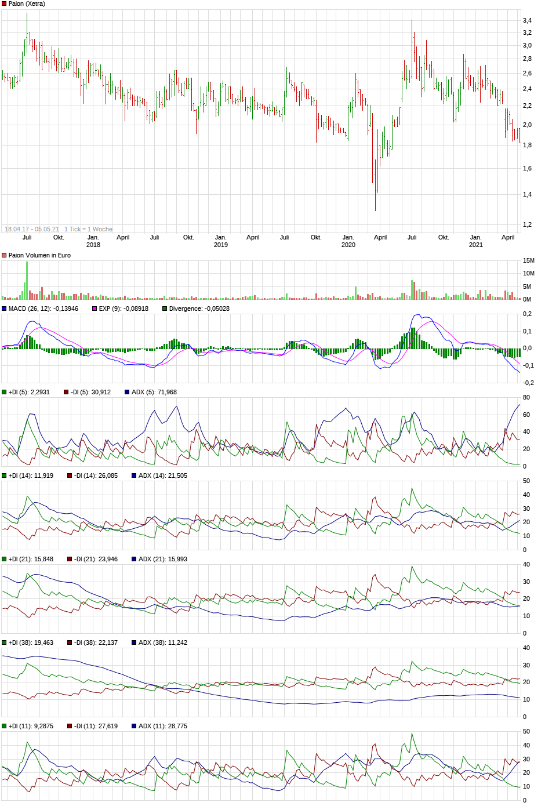Click the '+DI (14): 11,919' label
The width and height of the screenshot is (545, 806).
point(31,476)
